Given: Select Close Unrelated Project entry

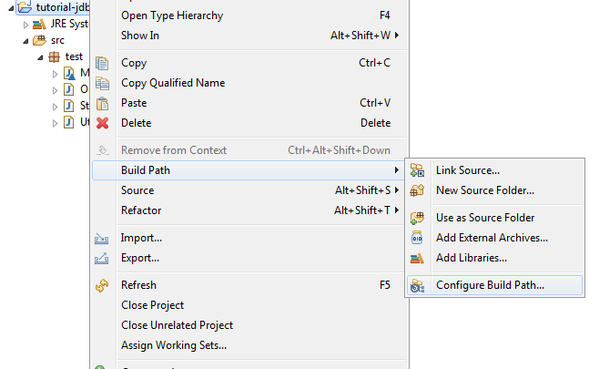Looking at the screenshot, I should click(177, 325).
